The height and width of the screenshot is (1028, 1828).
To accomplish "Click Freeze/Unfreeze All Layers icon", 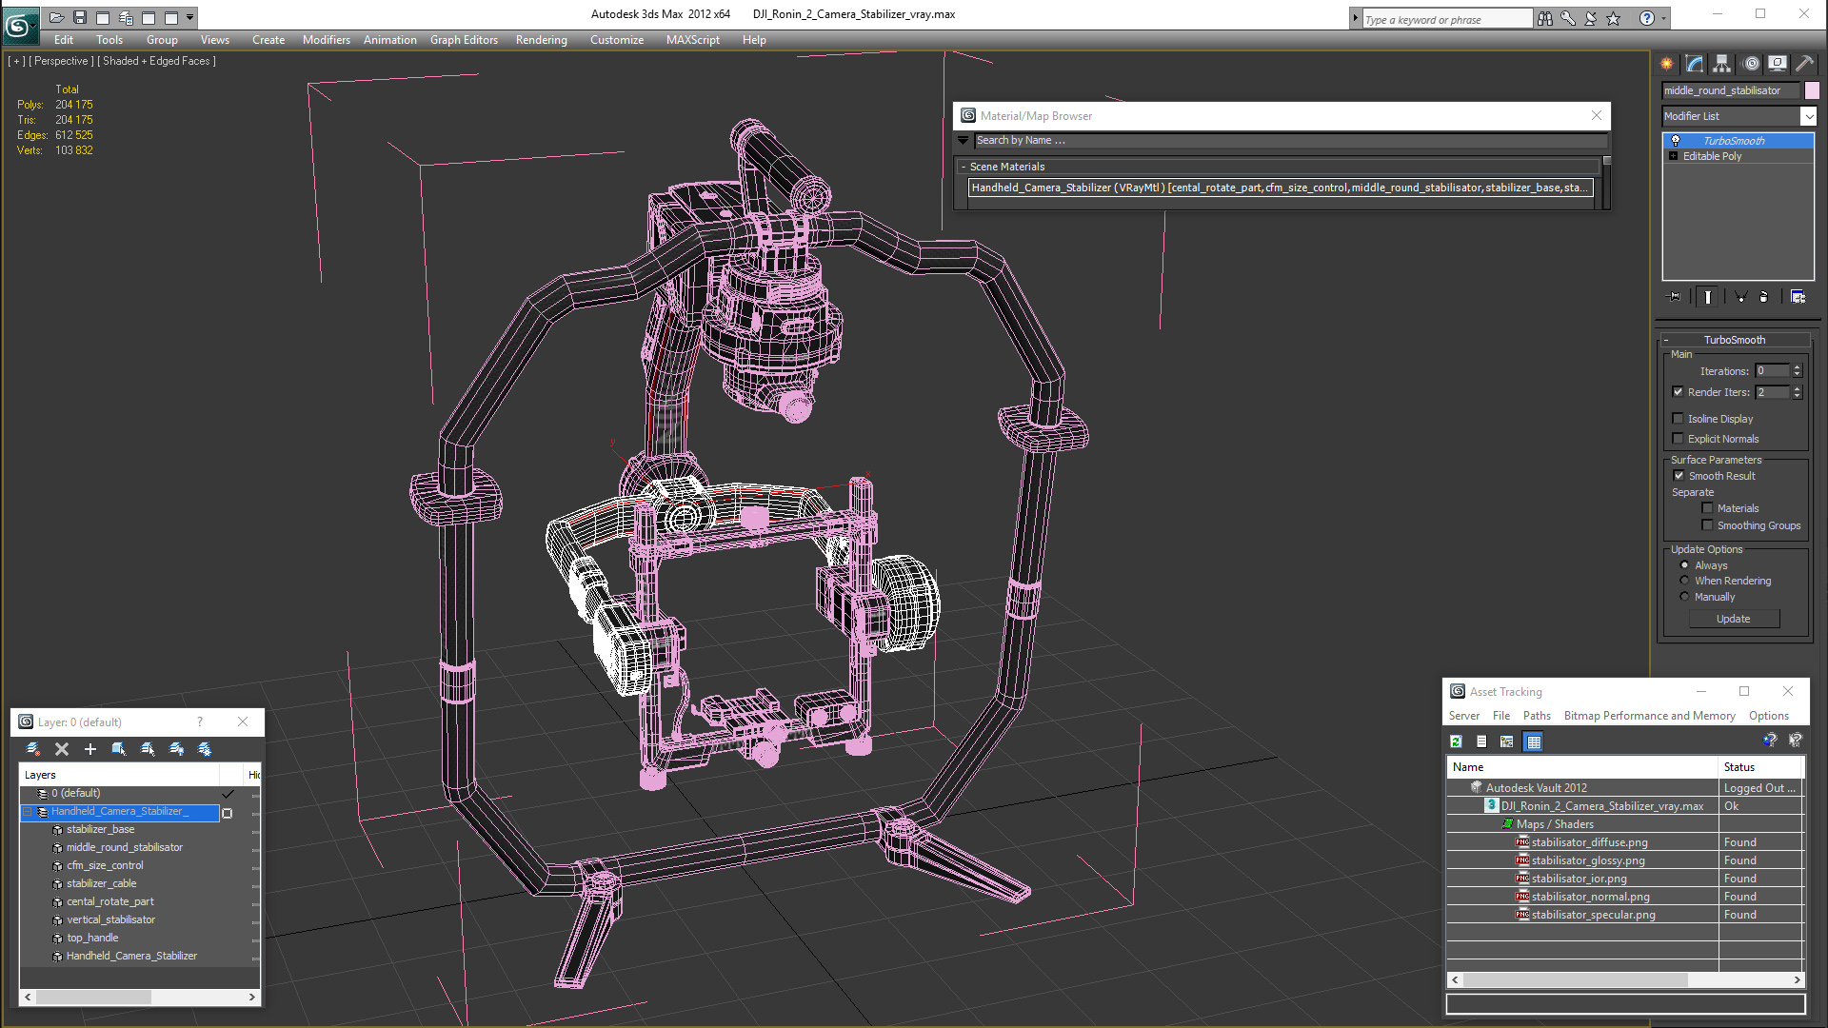I will (205, 749).
